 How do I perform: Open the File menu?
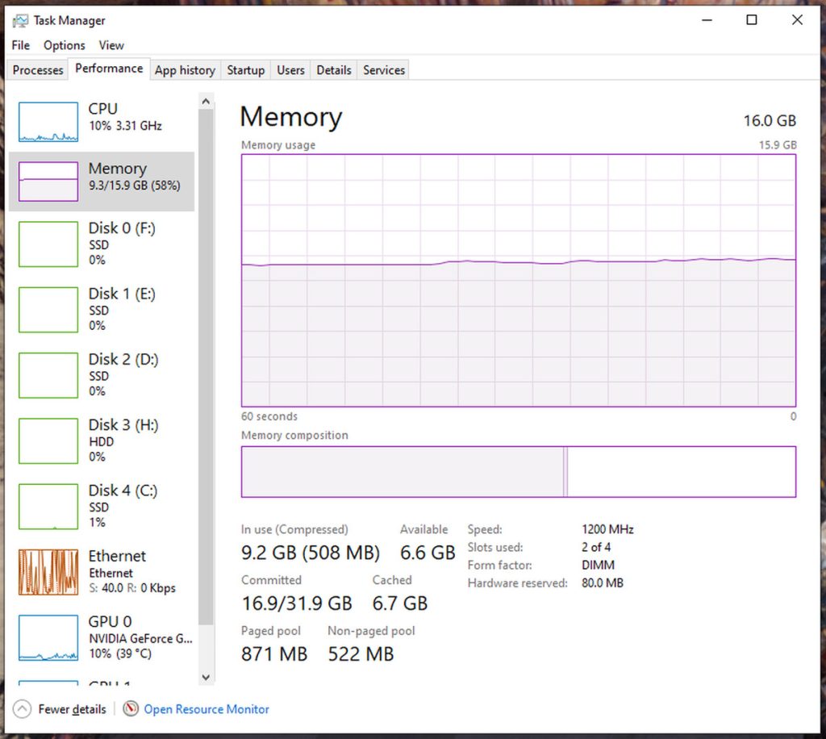[x=20, y=45]
